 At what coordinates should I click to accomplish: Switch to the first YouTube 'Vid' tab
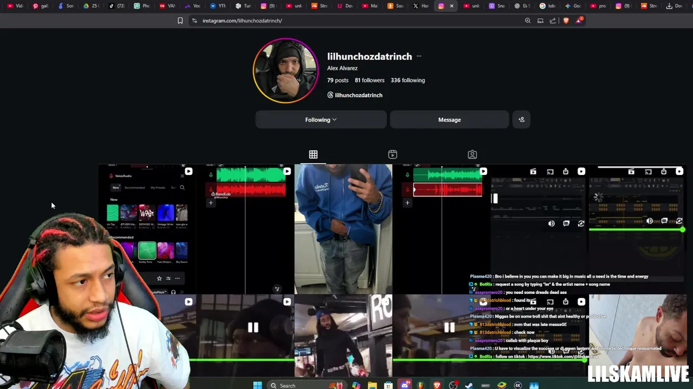point(15,6)
